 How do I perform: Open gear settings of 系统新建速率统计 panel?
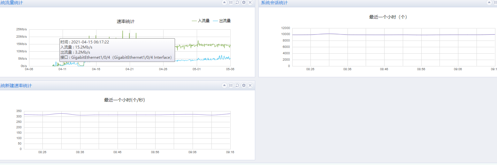(244, 85)
